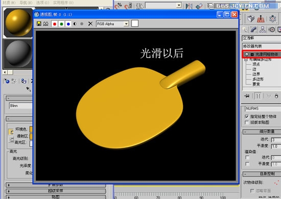Click the named selection sets icon
Viewport: 281px width, 199px height.
tap(140, 6)
